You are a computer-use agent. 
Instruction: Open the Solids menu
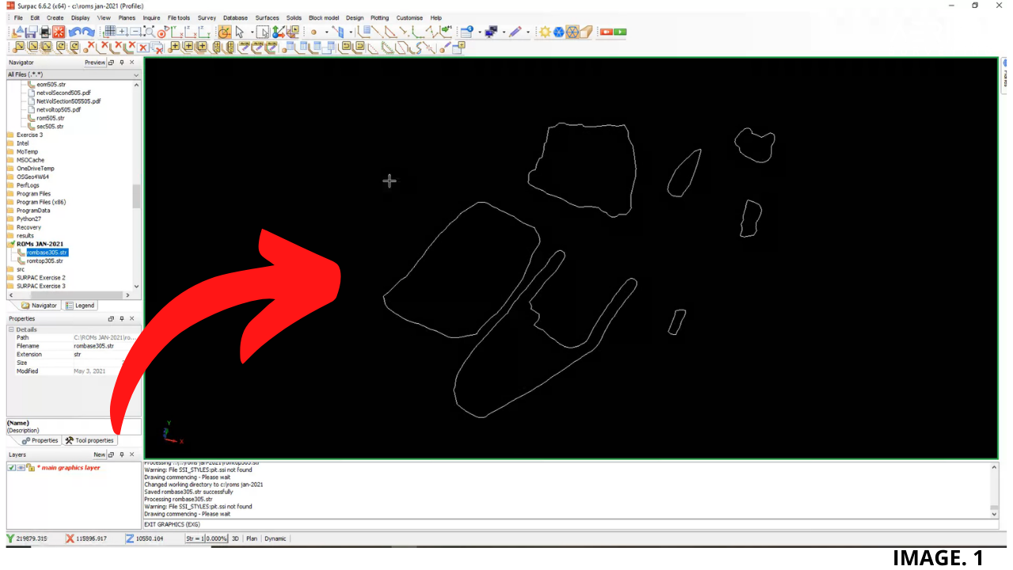294,17
